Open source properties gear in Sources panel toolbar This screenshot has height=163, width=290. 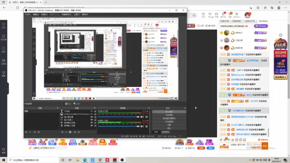tap(70, 132)
